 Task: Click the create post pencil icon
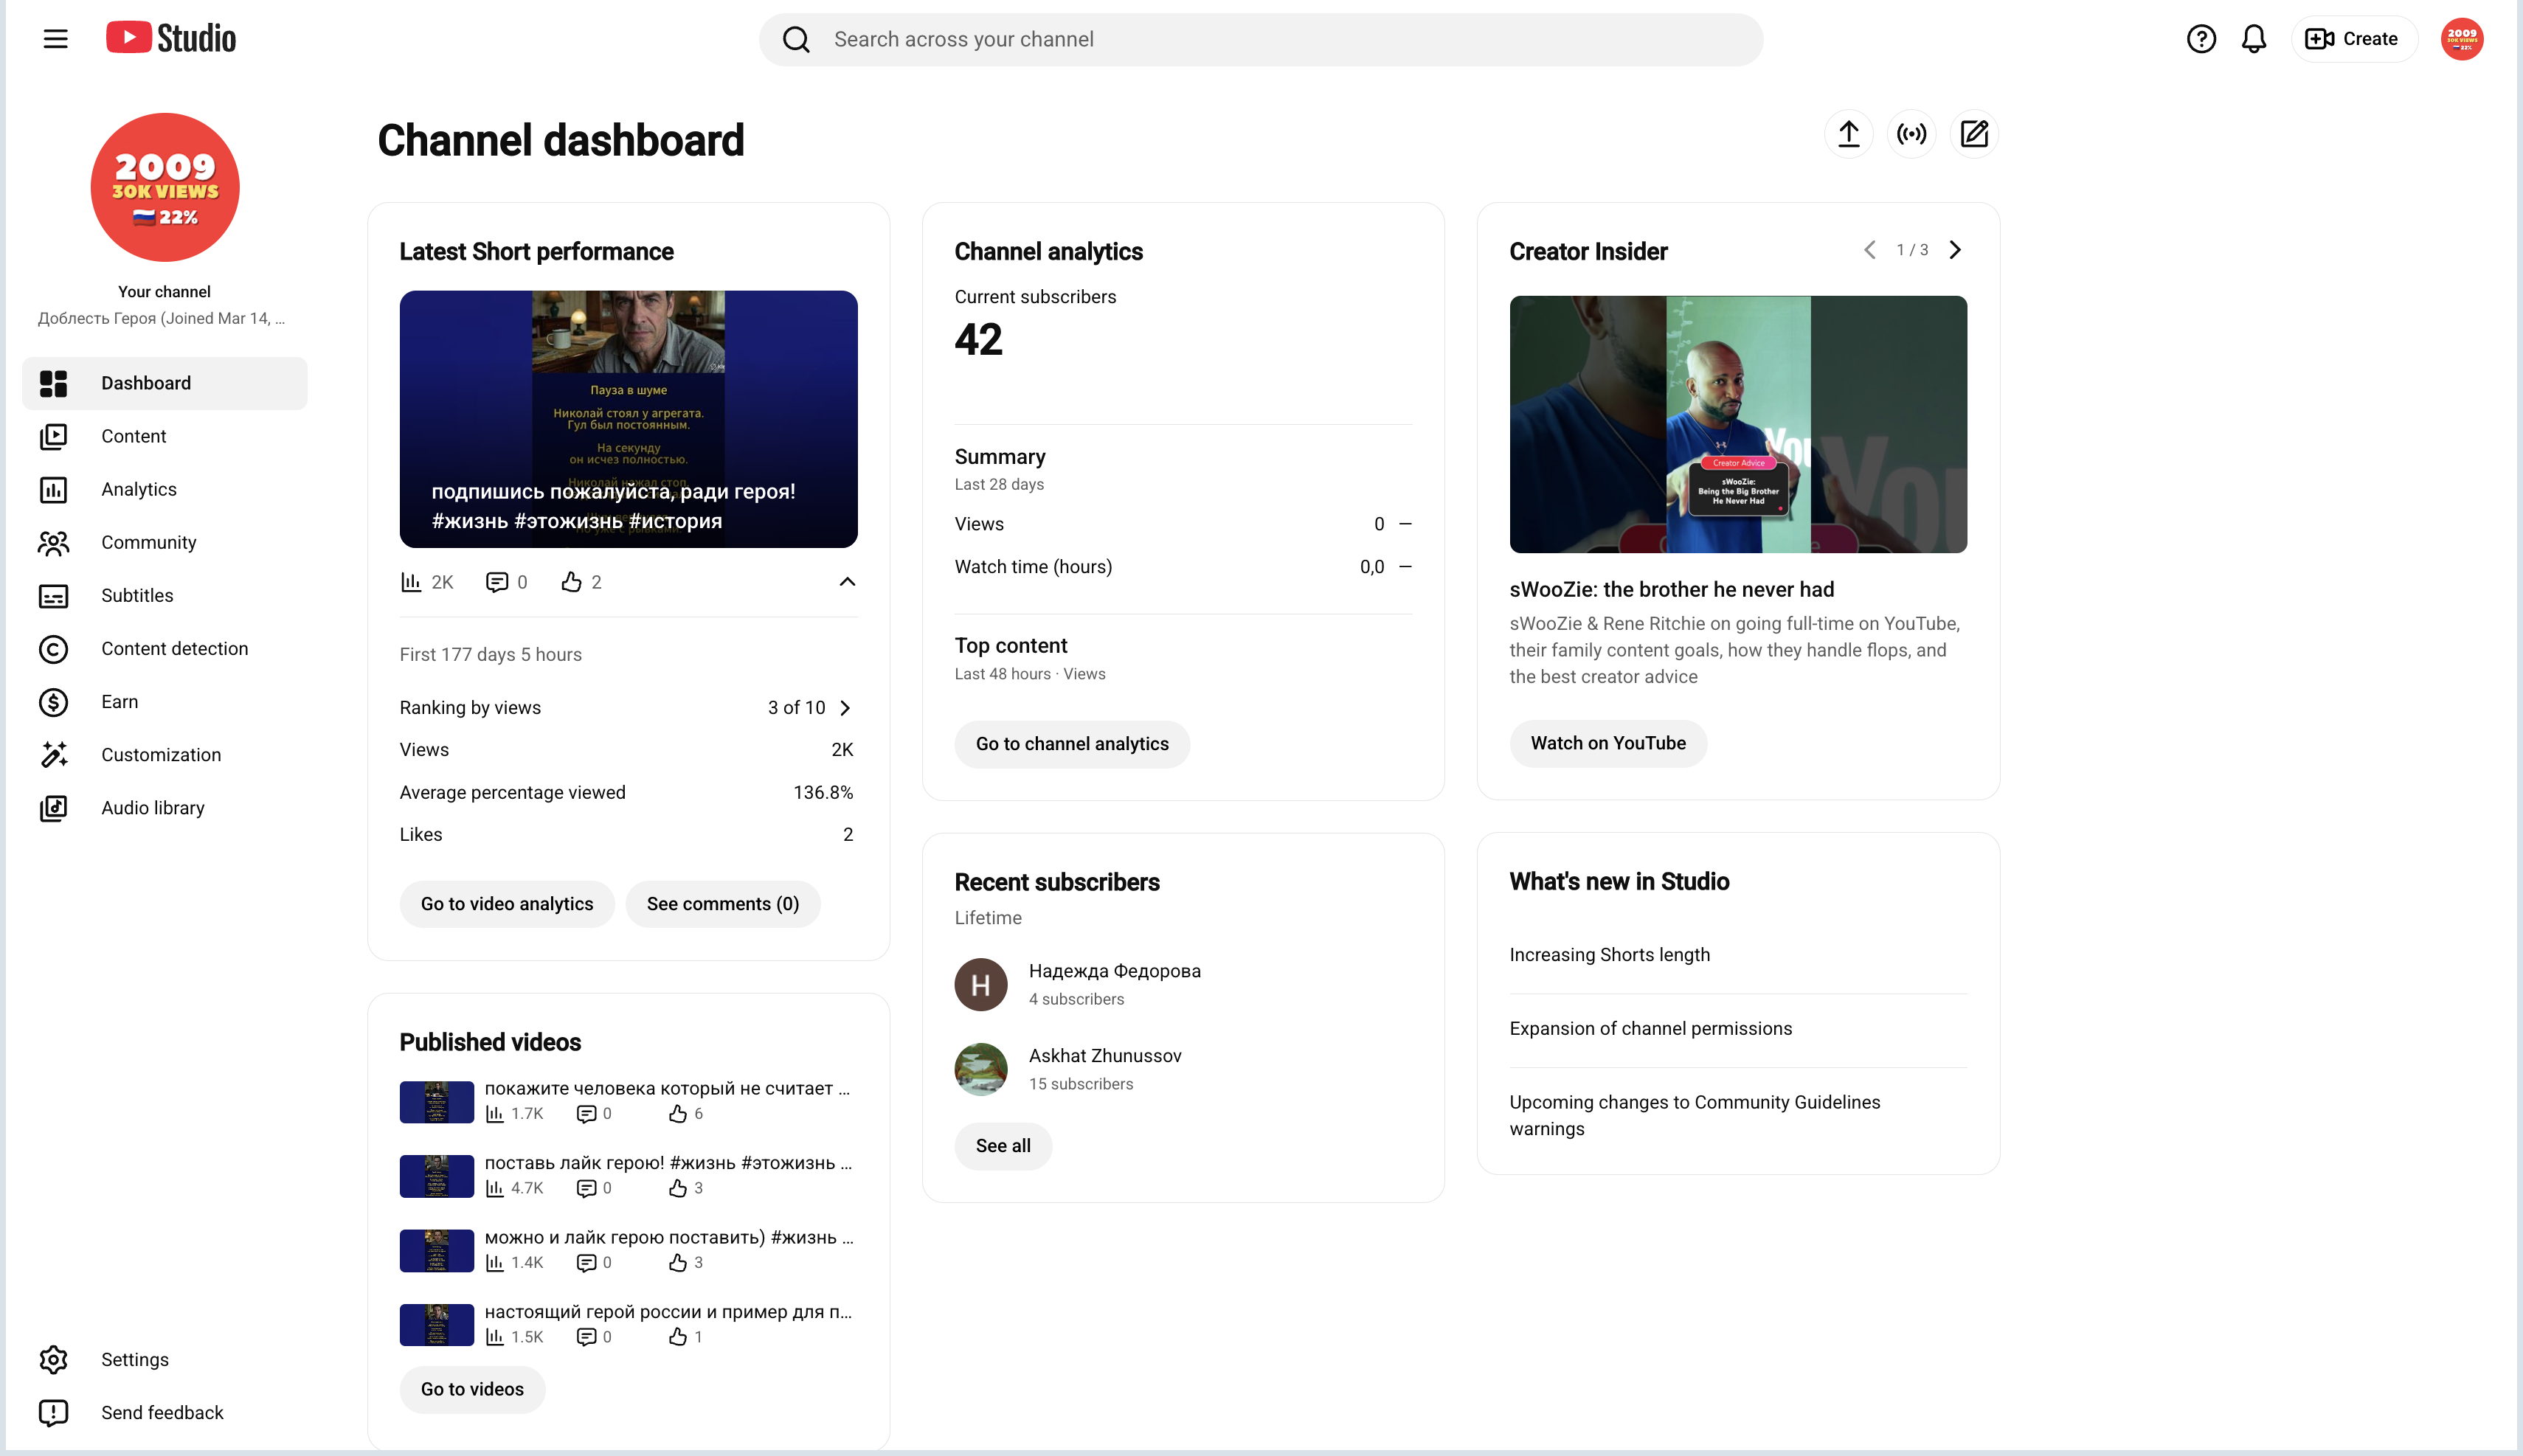pos(1974,134)
